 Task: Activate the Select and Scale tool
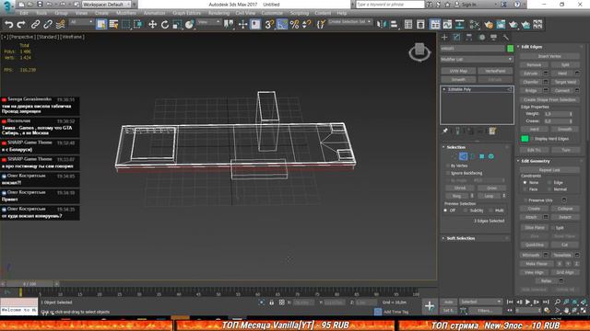point(177,25)
